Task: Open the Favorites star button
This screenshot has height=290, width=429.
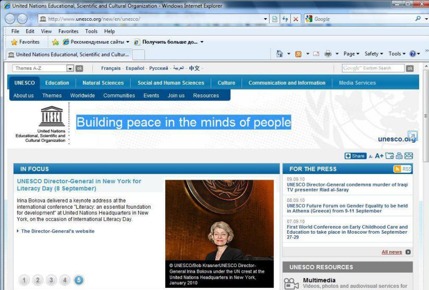Action: [x=25, y=42]
